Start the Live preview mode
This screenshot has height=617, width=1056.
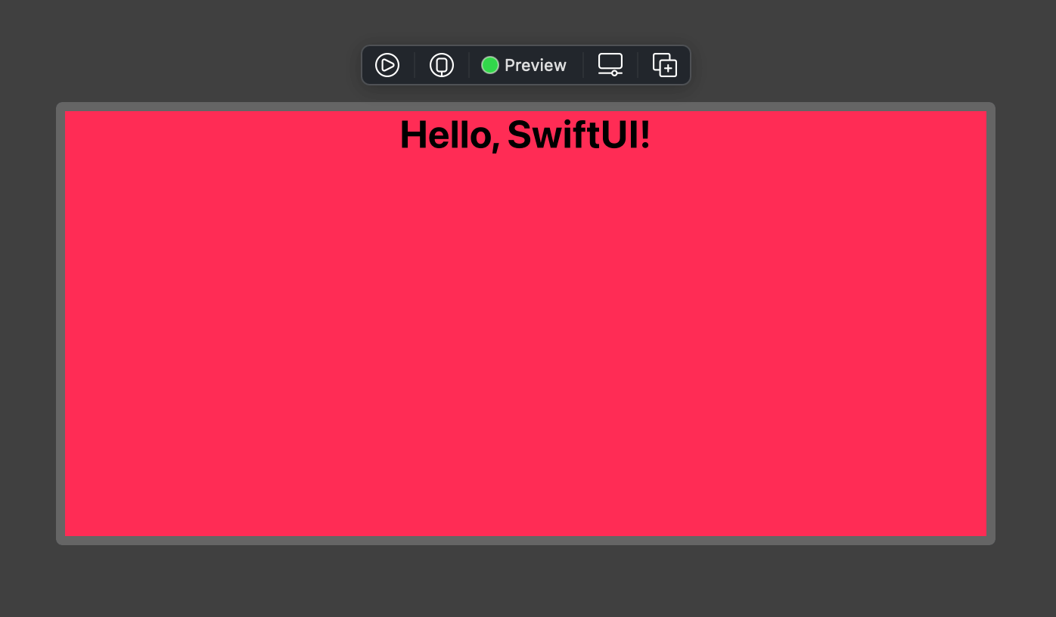pos(387,65)
